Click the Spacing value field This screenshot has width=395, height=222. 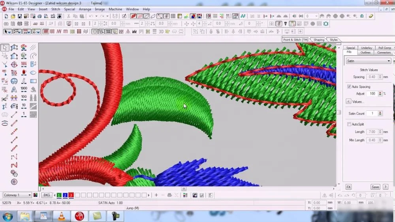[x=372, y=77]
